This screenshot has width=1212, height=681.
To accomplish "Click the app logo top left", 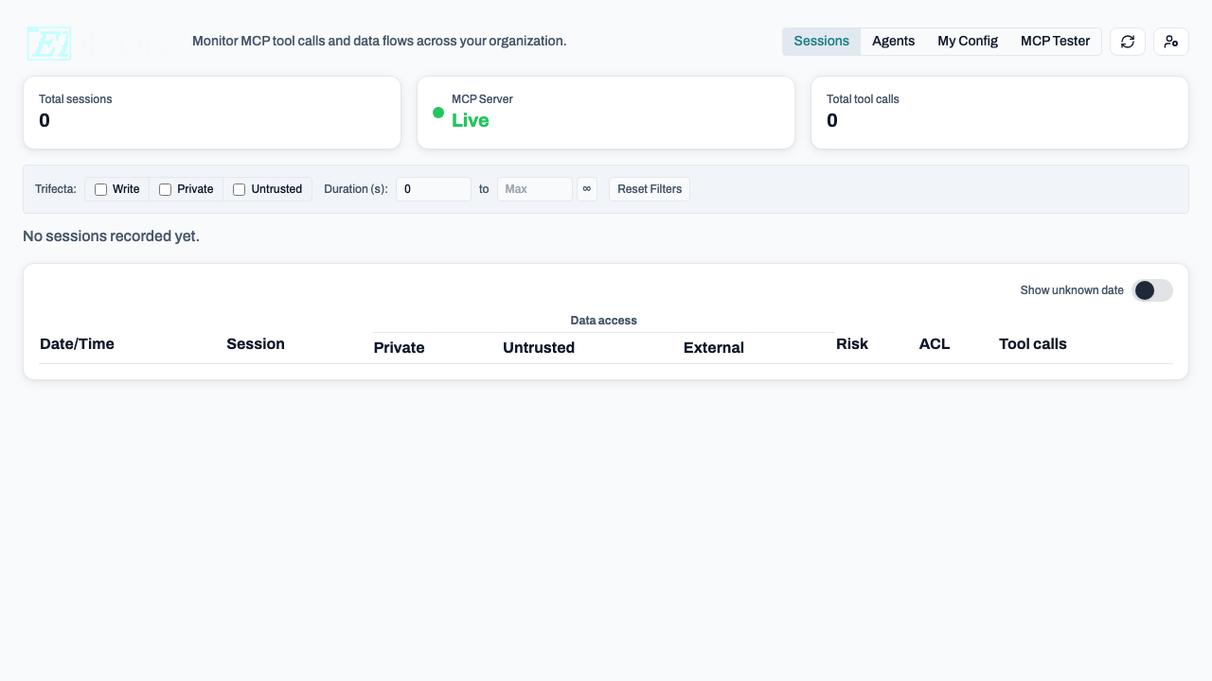I will pyautogui.click(x=49, y=43).
